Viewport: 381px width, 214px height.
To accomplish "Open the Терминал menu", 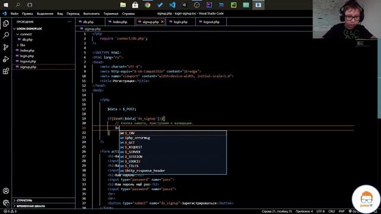I will 111,14.
